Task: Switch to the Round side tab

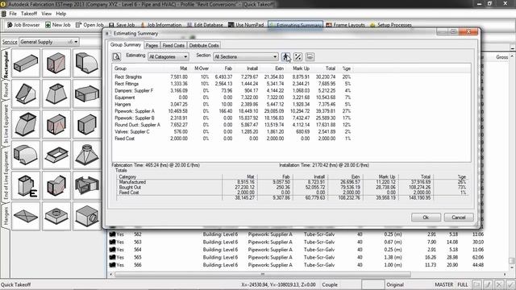Action: click(6, 89)
